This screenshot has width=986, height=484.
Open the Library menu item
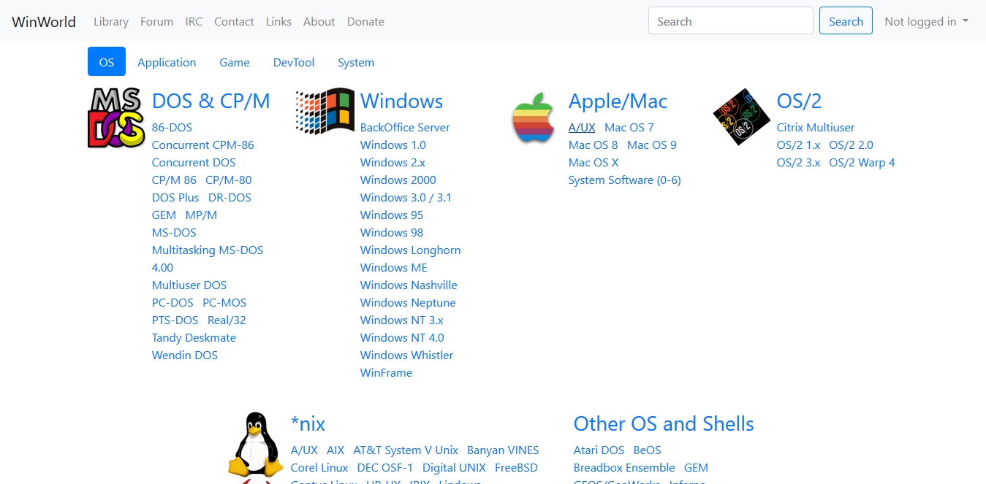pos(111,21)
